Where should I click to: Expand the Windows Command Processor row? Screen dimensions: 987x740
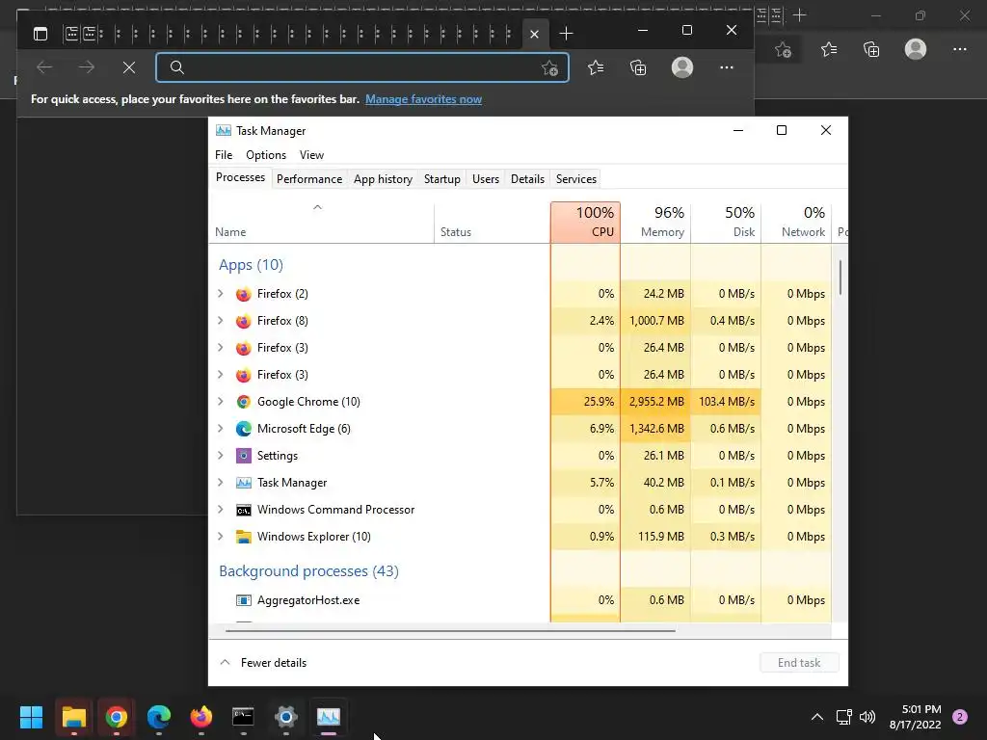221,509
